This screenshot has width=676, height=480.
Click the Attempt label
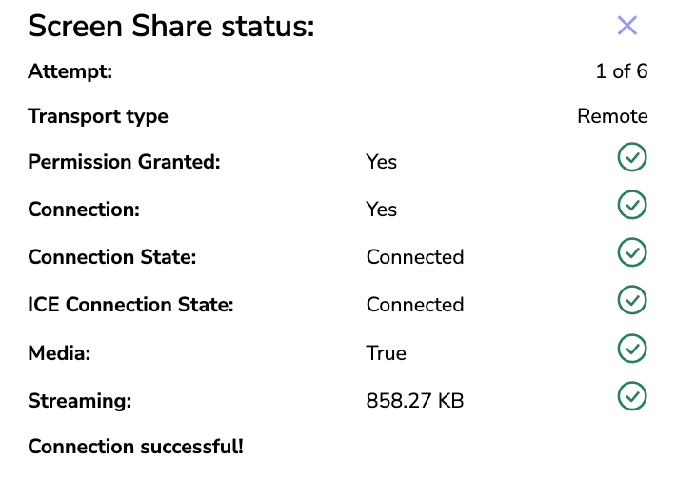[x=70, y=71]
